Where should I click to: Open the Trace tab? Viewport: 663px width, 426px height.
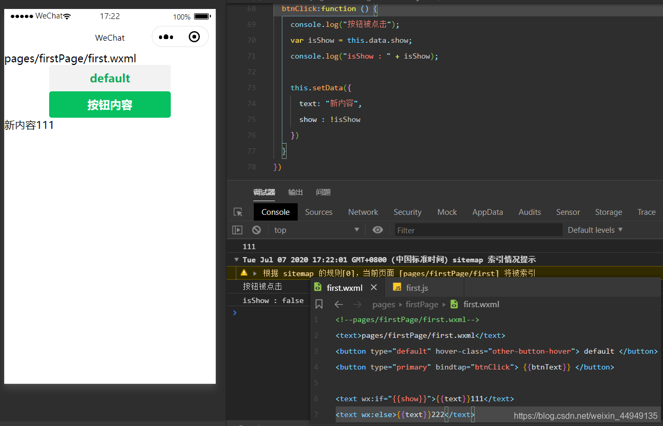(x=647, y=212)
